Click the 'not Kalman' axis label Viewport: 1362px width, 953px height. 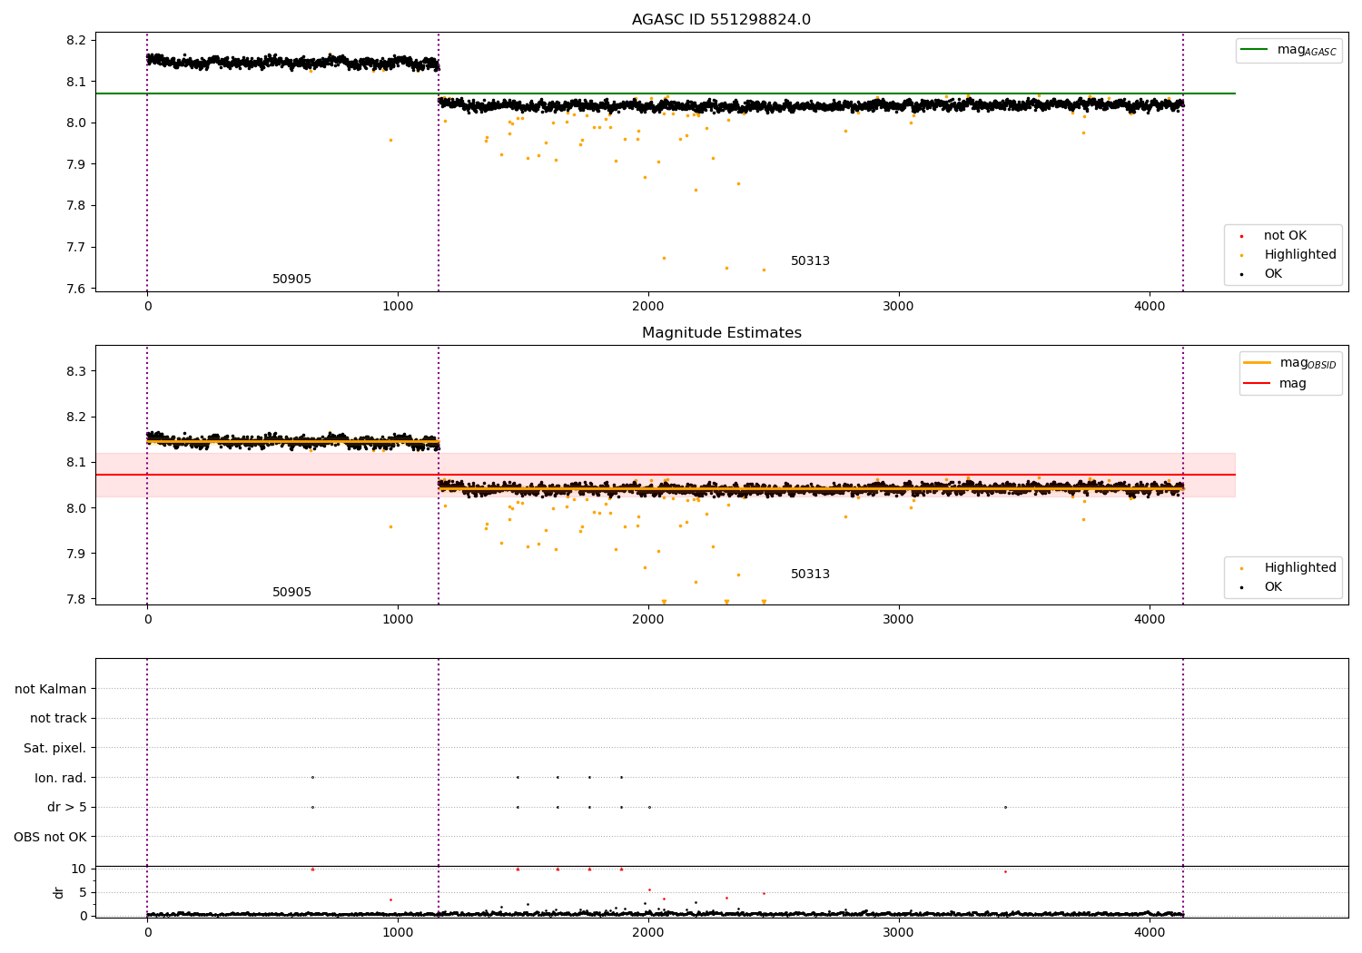click(x=51, y=689)
